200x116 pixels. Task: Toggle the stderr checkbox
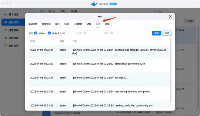[36, 33]
